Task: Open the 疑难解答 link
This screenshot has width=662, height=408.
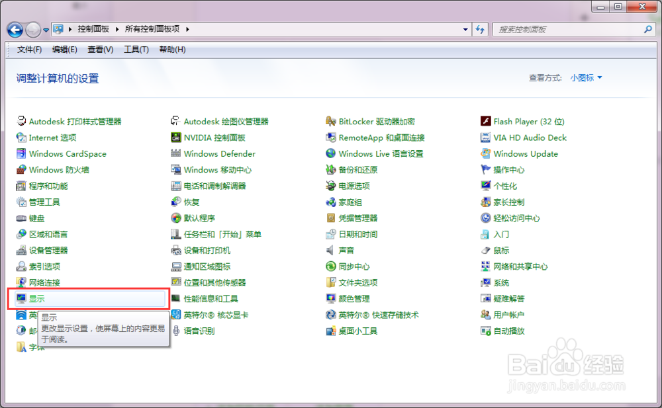Action: point(508,299)
